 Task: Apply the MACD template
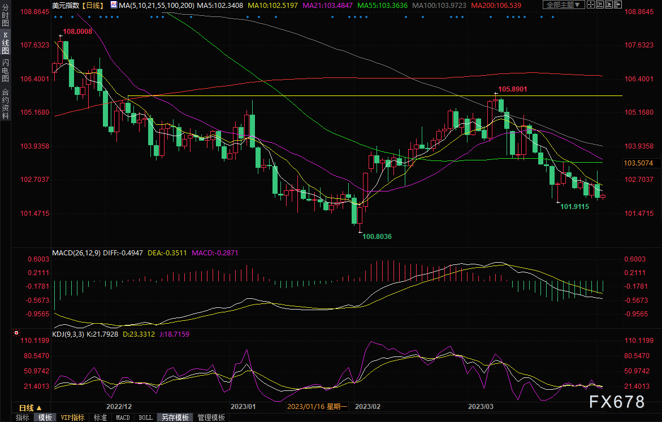click(123, 417)
